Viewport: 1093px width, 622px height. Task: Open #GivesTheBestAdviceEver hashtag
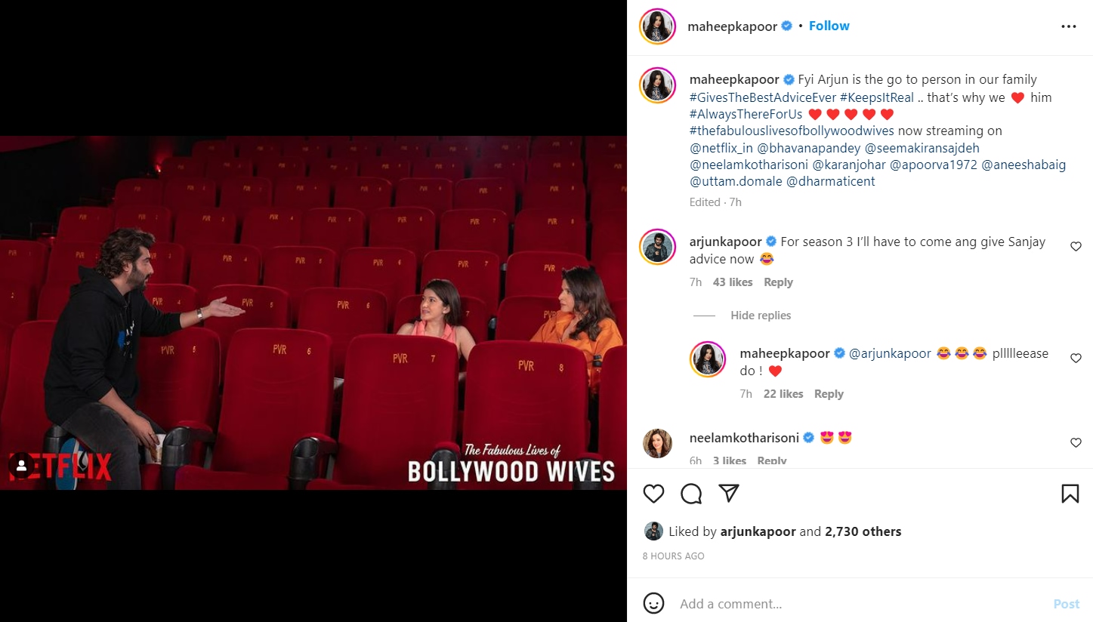763,97
